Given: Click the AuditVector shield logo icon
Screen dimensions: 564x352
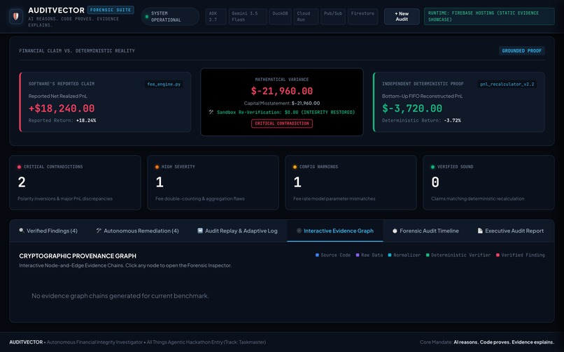Looking at the screenshot, I should (x=16, y=17).
